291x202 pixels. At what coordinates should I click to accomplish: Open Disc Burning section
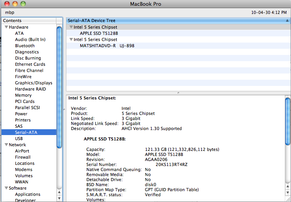pos(28,58)
